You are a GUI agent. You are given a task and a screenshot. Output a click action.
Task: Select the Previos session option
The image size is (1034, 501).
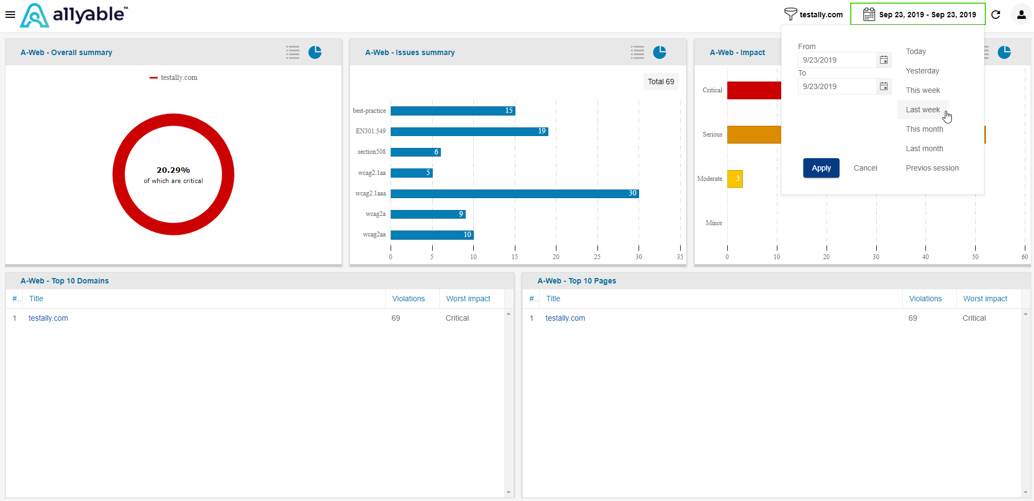click(x=932, y=168)
